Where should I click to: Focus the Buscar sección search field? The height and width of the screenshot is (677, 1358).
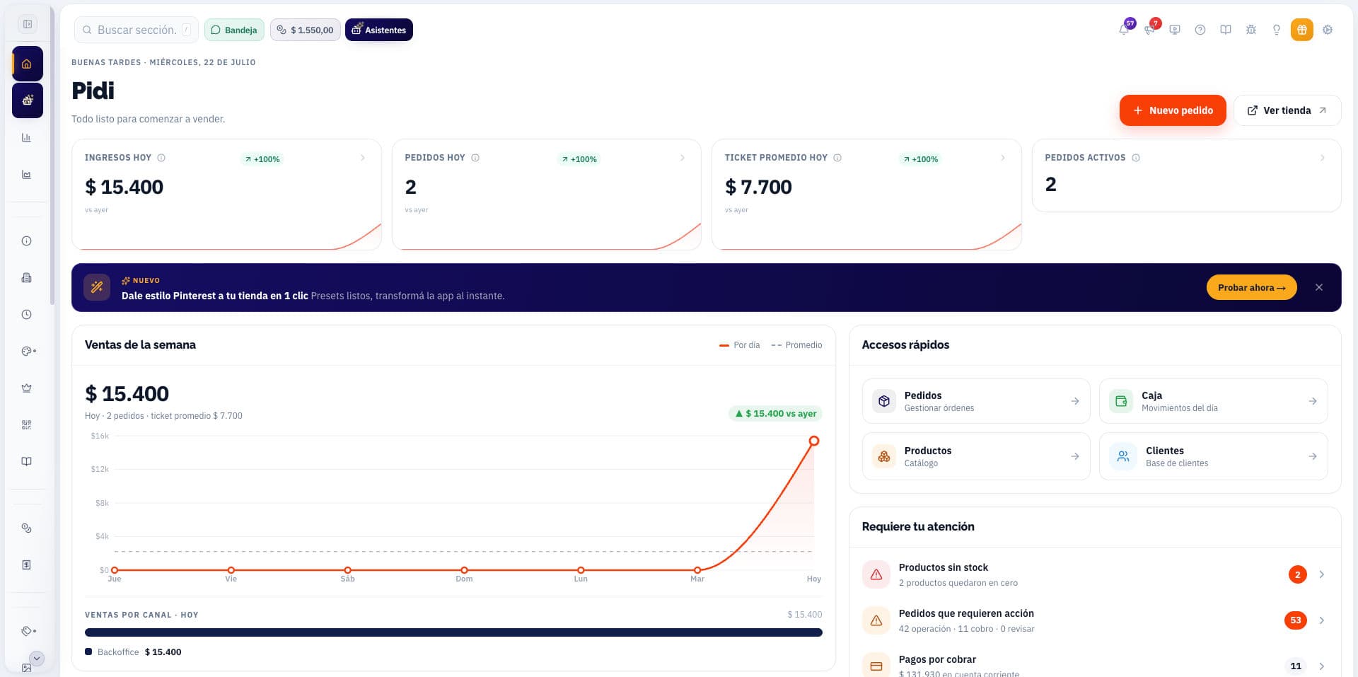[137, 30]
